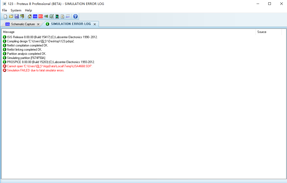This screenshot has width=287, height=183.
Task: Close the Schematic Capture tab
Action: [x=38, y=24]
